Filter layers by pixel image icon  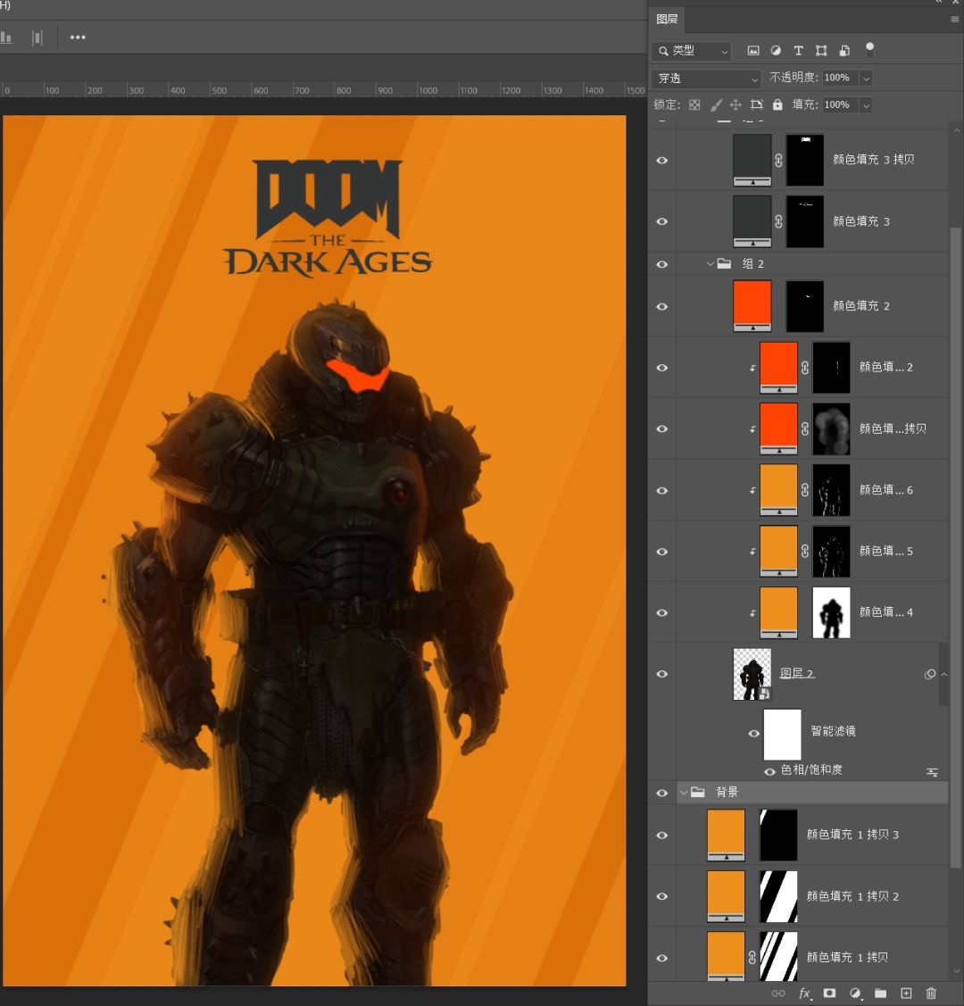click(753, 51)
